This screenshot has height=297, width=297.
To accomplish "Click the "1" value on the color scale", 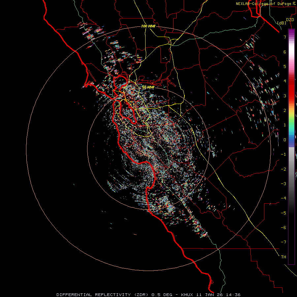I will 285,125.
